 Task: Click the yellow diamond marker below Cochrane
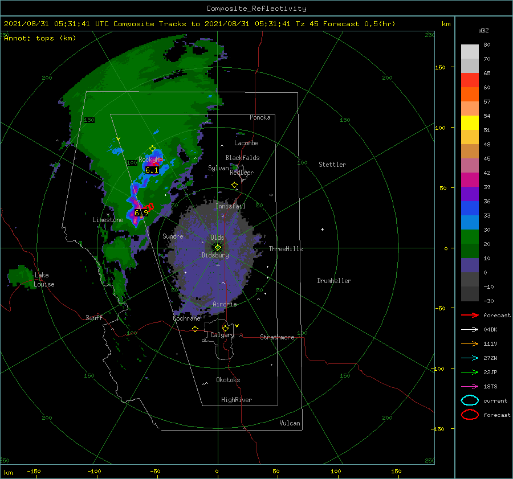coord(196,329)
